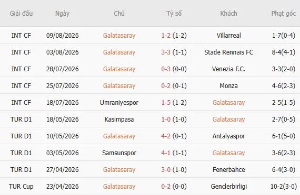The image size is (300, 195).
Task: Select the Ngày column header
Action: (x=62, y=14)
